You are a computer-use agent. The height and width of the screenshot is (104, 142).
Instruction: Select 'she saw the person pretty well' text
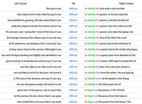tap(39, 84)
